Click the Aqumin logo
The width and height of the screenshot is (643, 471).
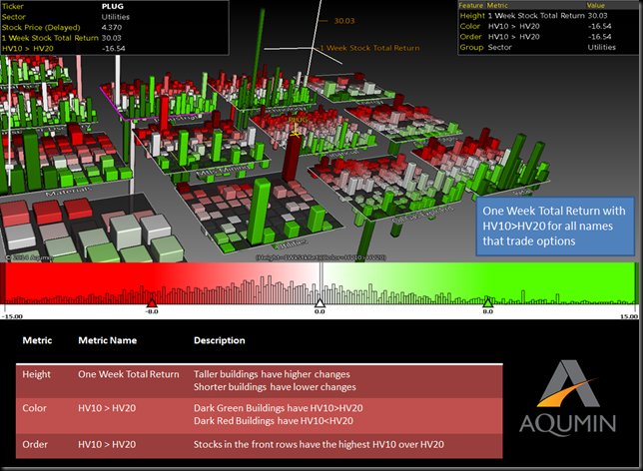(x=568, y=397)
